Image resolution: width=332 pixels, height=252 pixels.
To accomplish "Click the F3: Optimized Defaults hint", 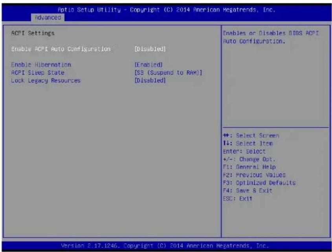I will [x=259, y=183].
